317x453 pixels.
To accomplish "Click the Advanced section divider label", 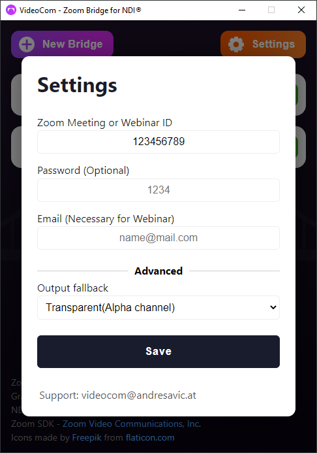I will (x=158, y=271).
